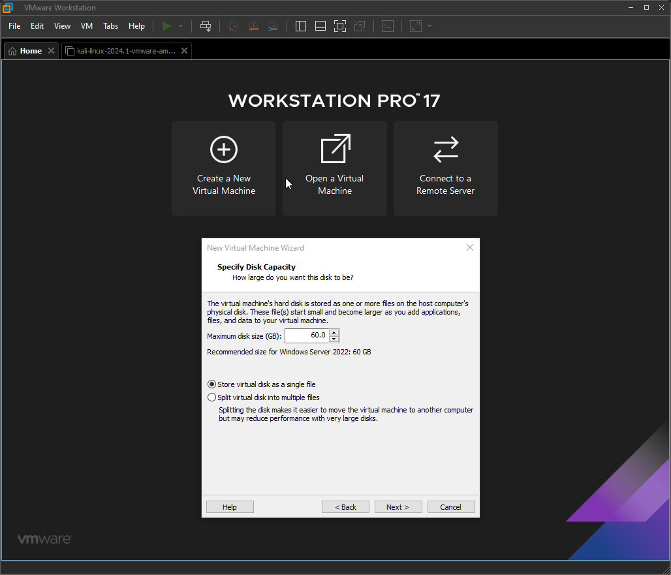This screenshot has width=671, height=575.
Task: Click the green Power On play icon
Action: click(166, 26)
